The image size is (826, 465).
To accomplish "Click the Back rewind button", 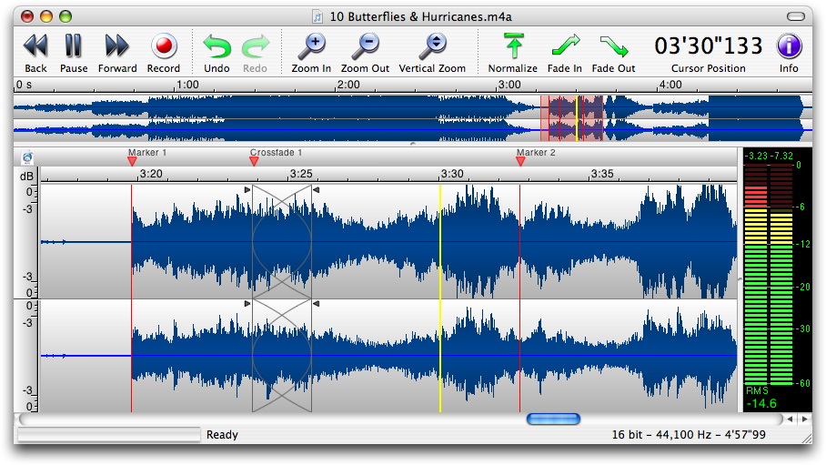I will [x=35, y=45].
